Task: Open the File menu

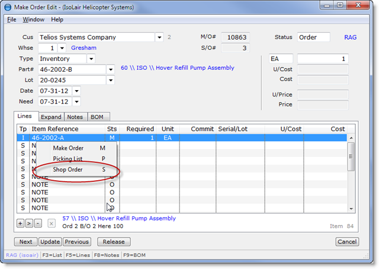Action: pos(12,20)
